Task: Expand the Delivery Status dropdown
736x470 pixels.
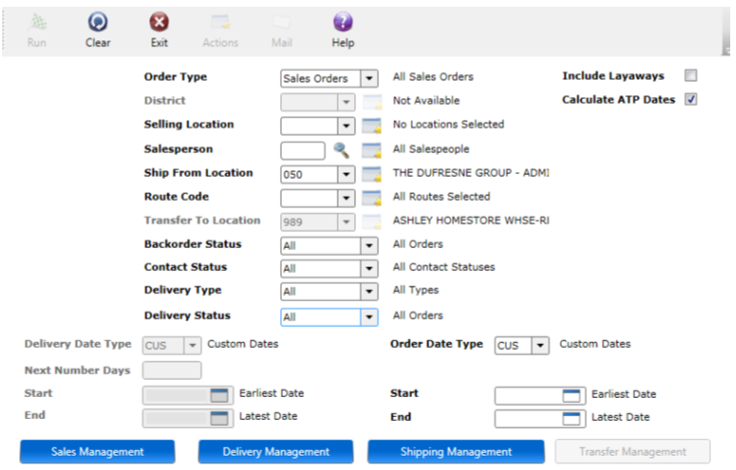Action: coord(369,317)
